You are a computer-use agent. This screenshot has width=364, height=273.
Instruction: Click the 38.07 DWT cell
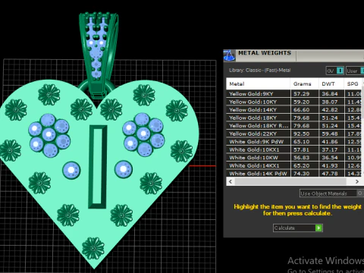coord(331,102)
